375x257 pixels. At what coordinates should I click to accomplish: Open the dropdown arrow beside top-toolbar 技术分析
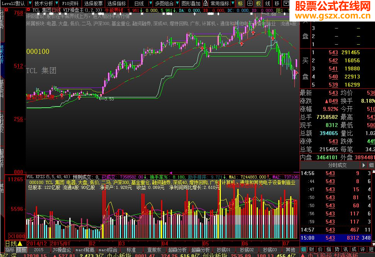[x=56, y=3]
